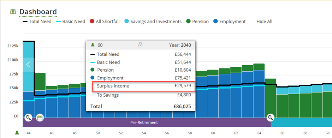Open the calendar event icon on the timeline
Screen dimensions: 332x138
pyautogui.click(x=40, y=117)
